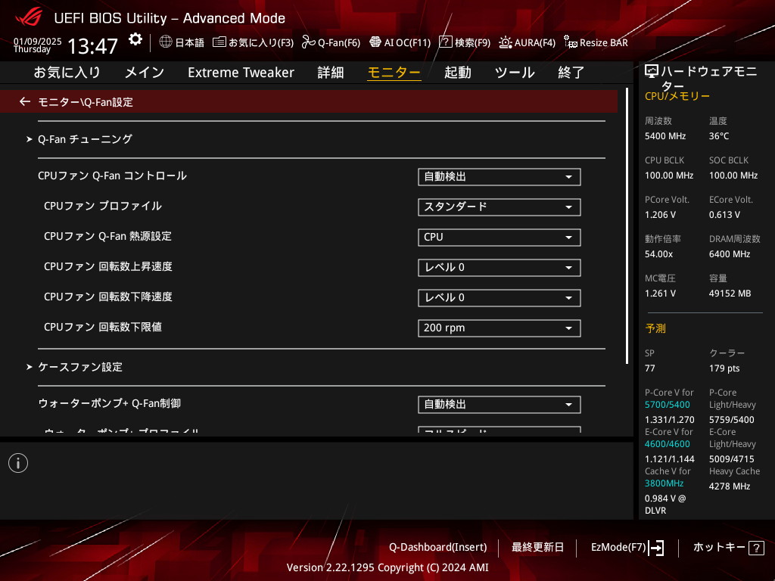The image size is (775, 581).
Task: Open the Extreme Tweaker tab
Action: 241,73
